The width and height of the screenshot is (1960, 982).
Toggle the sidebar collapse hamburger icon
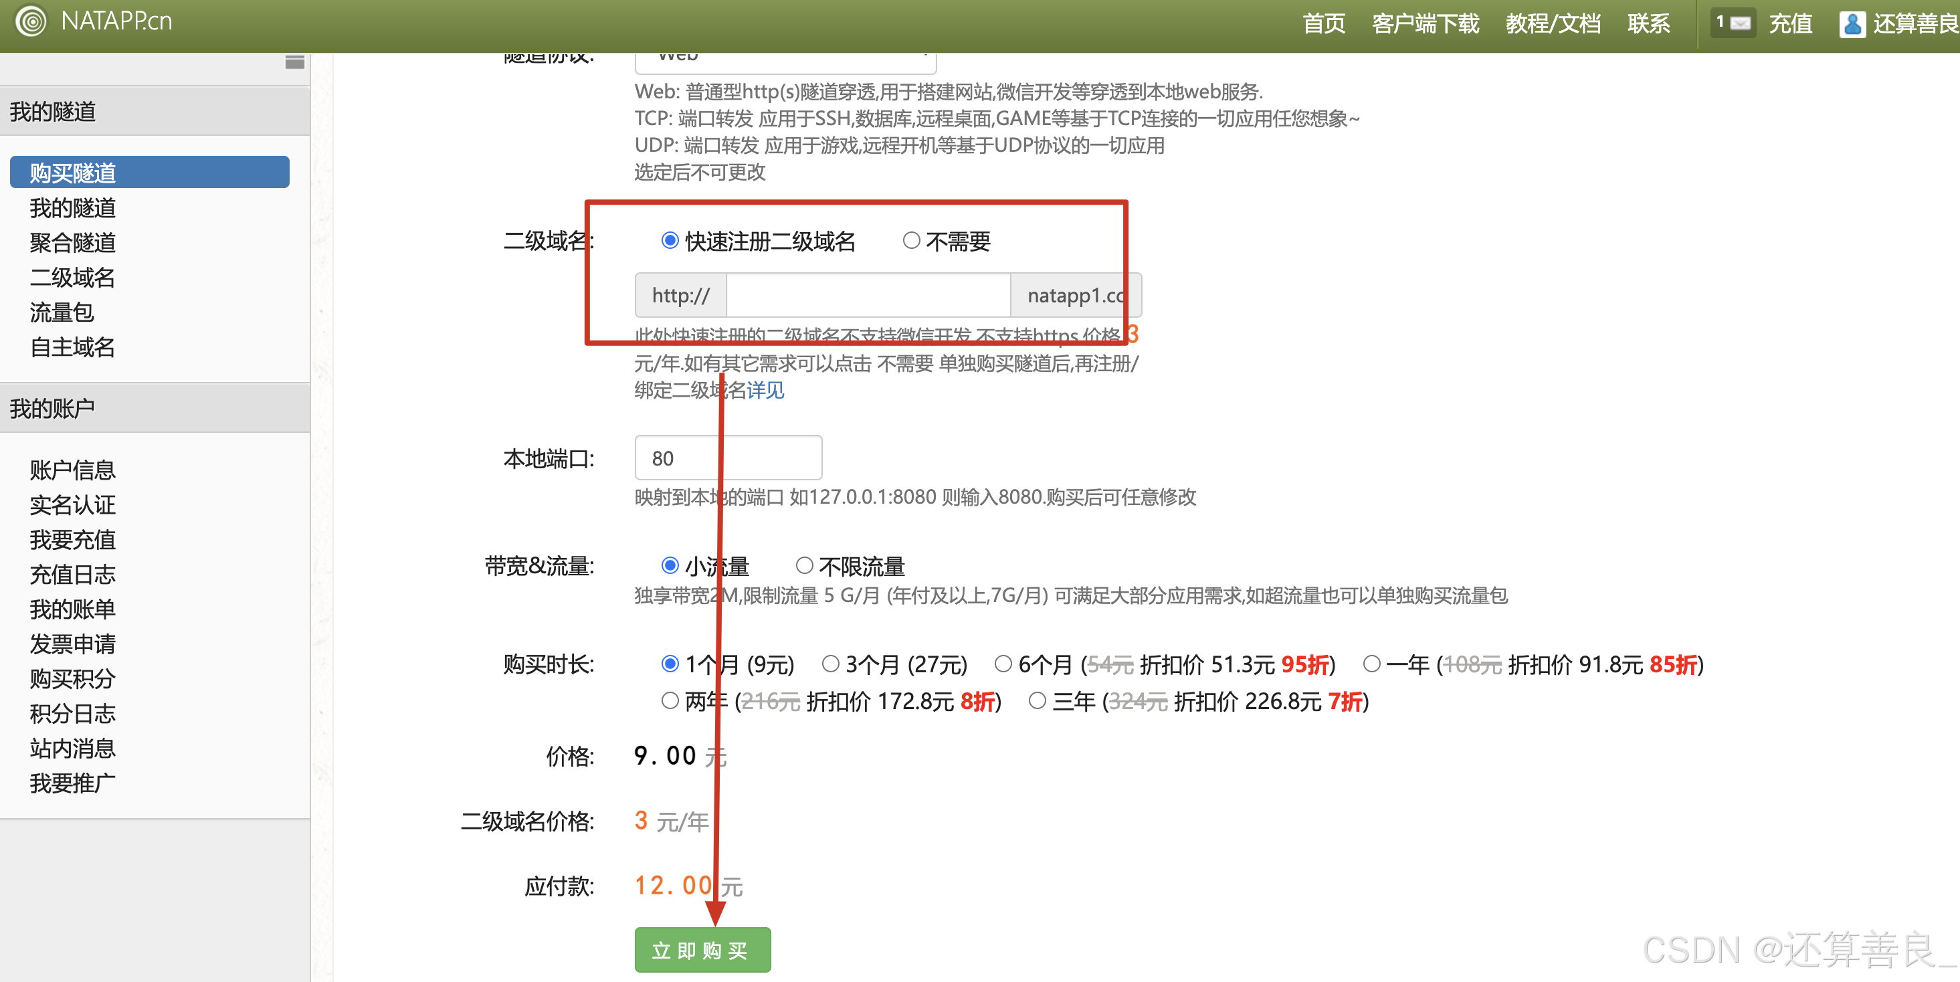[294, 62]
